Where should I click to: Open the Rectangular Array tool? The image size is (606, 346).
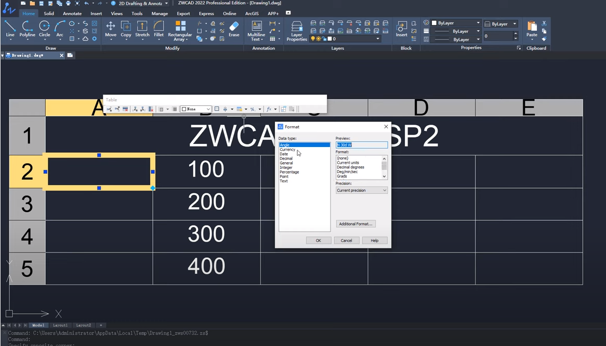(180, 31)
